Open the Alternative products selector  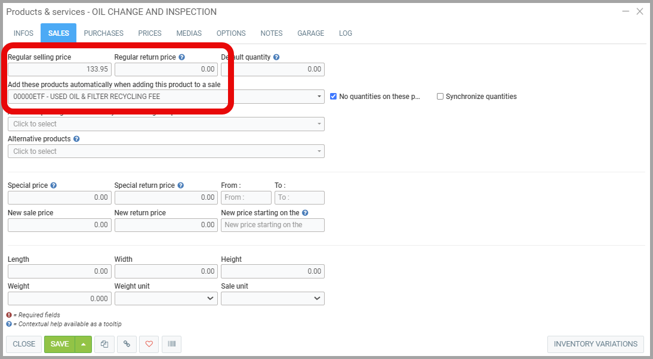coord(166,151)
